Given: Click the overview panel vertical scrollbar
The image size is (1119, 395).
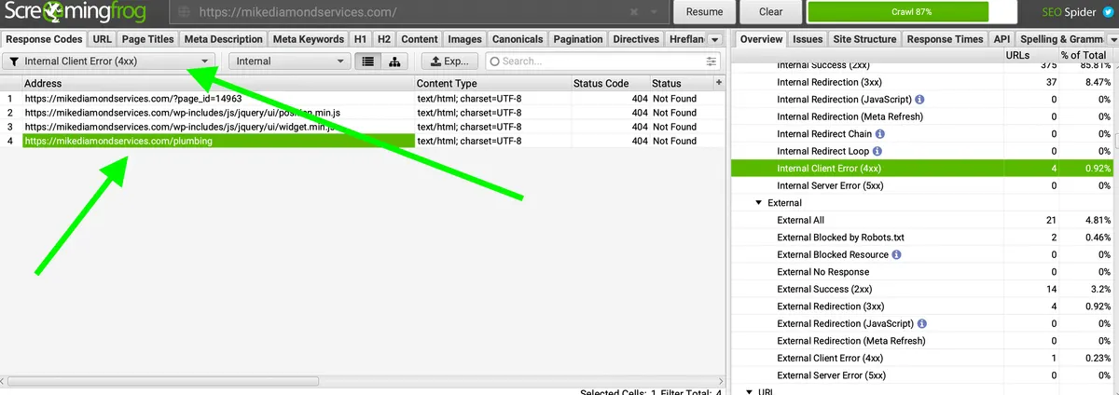Looking at the screenshot, I should (x=1117, y=140).
